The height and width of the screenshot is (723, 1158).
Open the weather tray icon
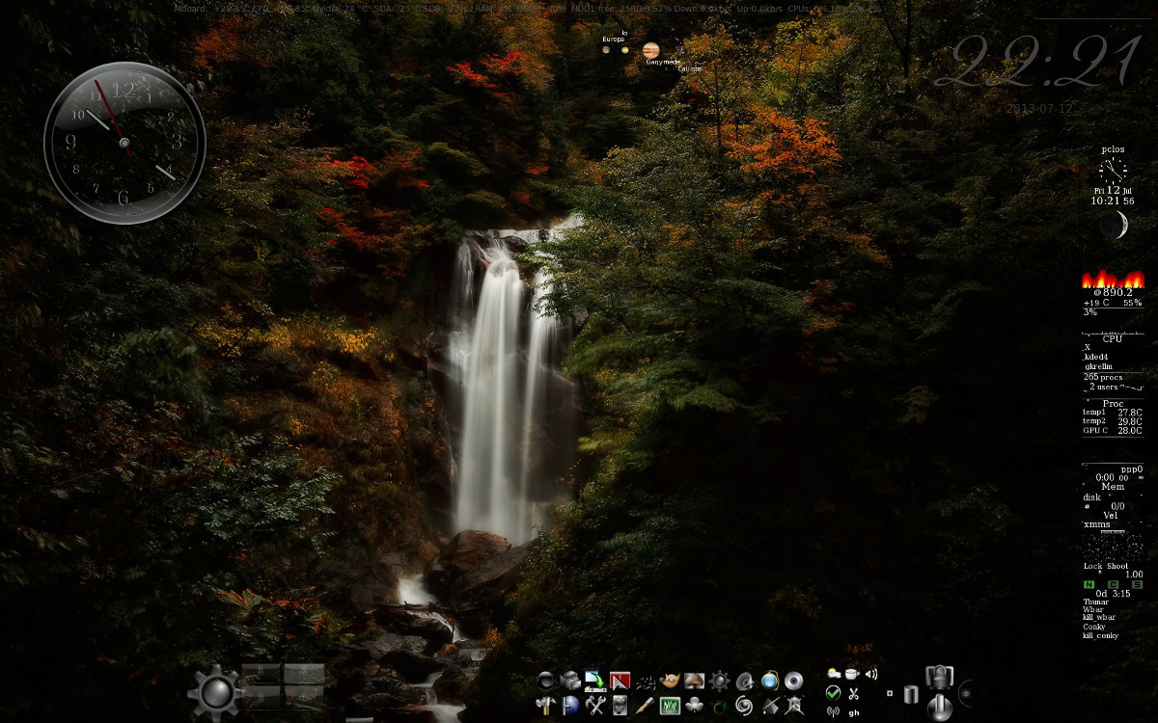pos(833,673)
